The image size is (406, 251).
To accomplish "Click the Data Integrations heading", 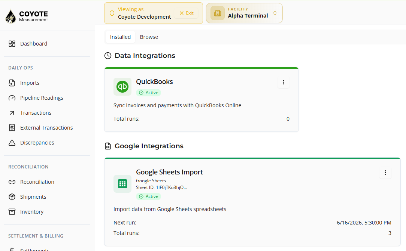I will pos(145,56).
